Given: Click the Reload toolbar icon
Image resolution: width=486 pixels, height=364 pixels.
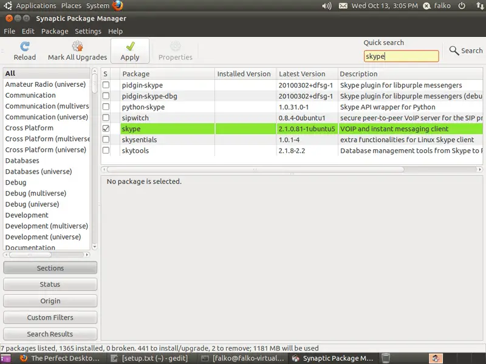Looking at the screenshot, I should (25, 47).
